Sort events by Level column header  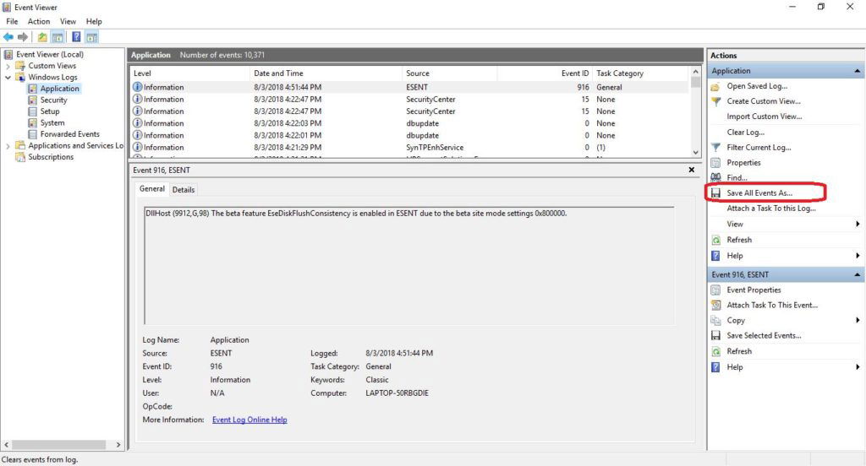[190, 73]
